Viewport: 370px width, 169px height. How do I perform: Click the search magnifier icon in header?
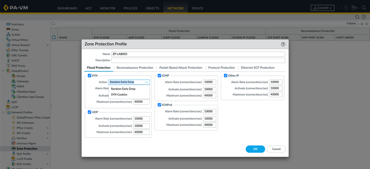(363, 8)
